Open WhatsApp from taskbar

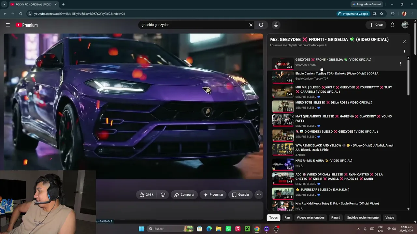(228, 229)
